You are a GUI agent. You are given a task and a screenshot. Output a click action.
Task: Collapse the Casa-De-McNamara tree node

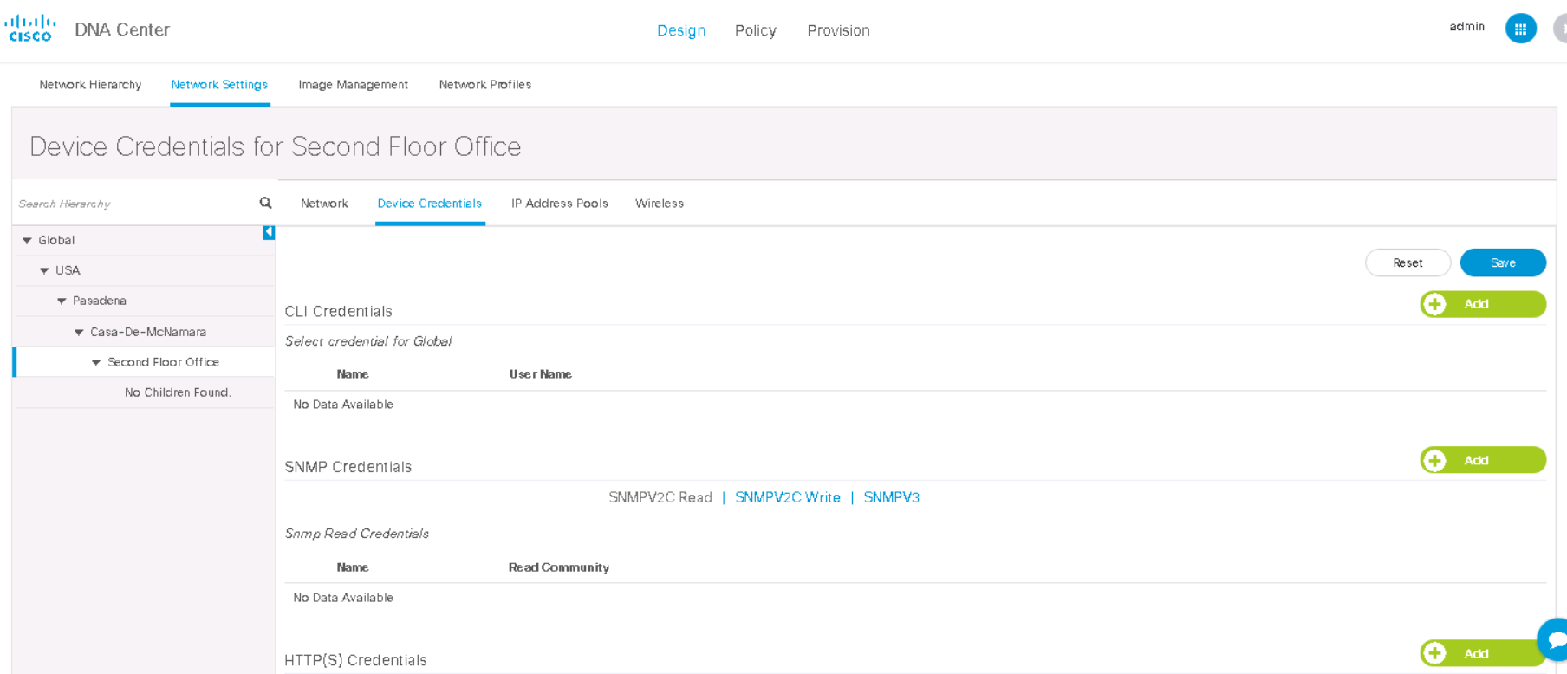click(x=79, y=333)
